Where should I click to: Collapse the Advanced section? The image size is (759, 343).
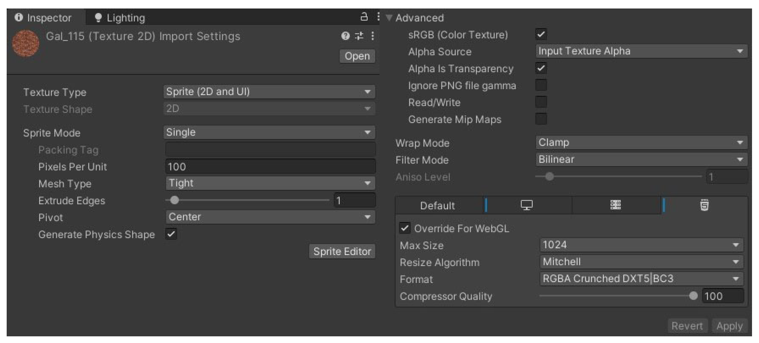point(389,18)
